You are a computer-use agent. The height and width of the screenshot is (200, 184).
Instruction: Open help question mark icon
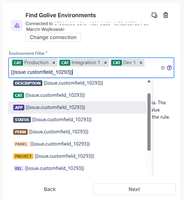[169, 68]
